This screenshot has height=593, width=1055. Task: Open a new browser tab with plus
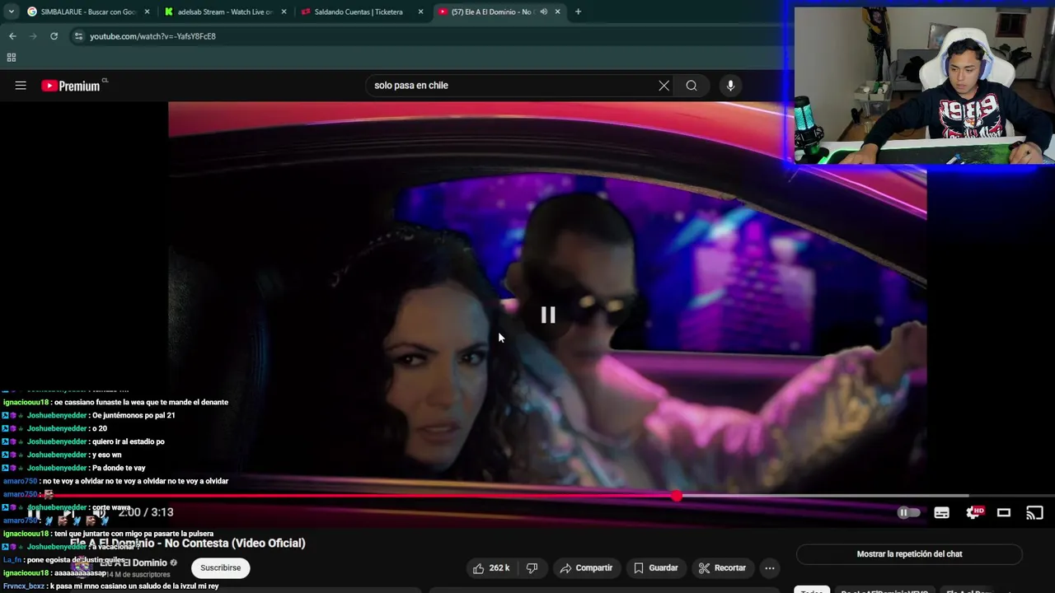(x=578, y=12)
